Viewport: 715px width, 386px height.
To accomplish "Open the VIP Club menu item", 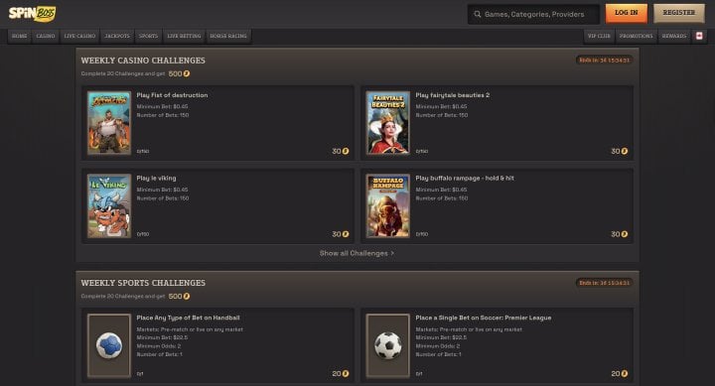I will [x=599, y=36].
